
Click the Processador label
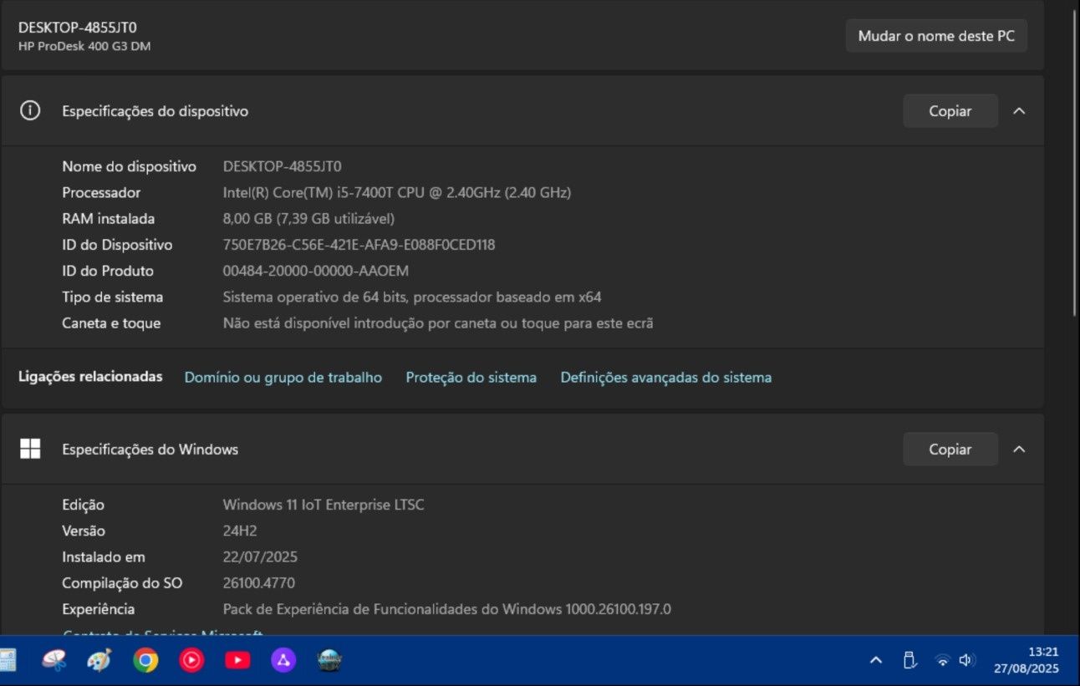click(101, 192)
